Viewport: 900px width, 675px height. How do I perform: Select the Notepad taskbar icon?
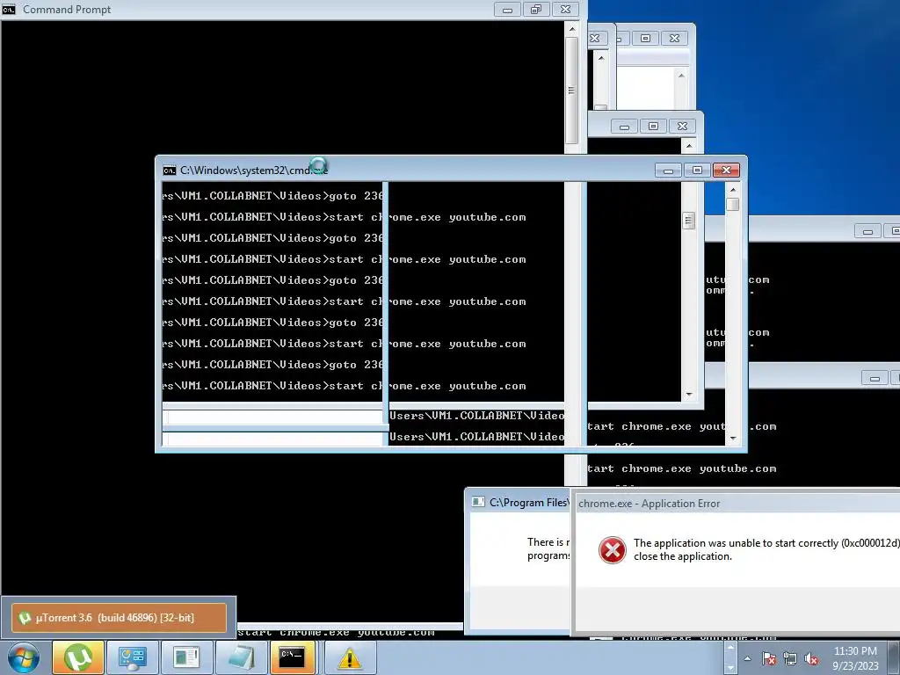[x=241, y=657]
